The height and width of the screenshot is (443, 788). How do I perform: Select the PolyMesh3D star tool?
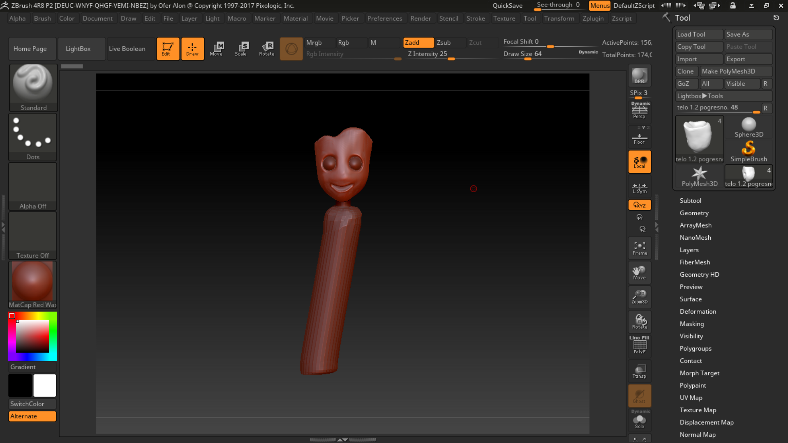699,177
